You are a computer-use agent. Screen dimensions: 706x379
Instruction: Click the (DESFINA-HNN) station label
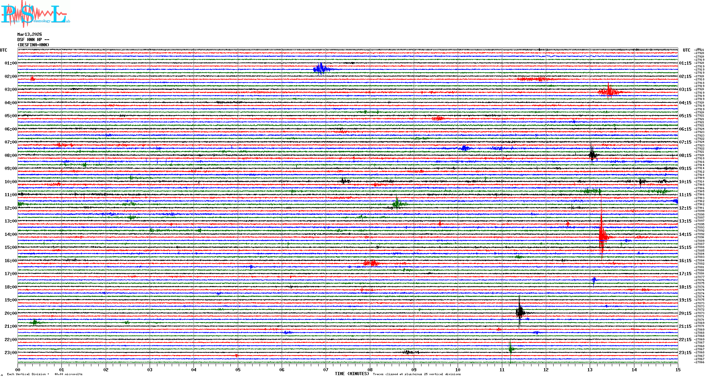click(33, 45)
